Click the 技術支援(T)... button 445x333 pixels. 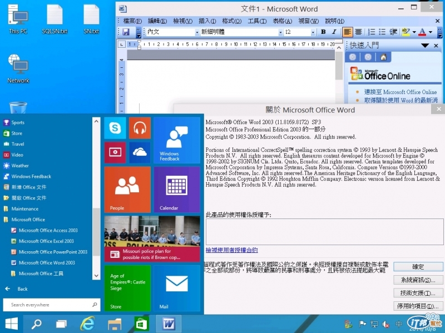click(418, 293)
